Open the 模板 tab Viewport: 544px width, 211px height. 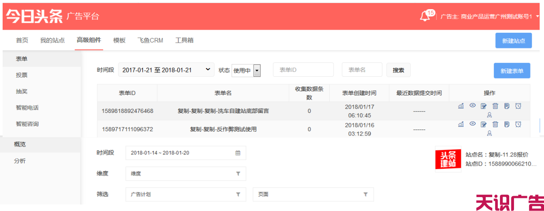point(119,40)
